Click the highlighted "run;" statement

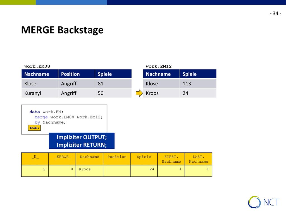point(34,128)
